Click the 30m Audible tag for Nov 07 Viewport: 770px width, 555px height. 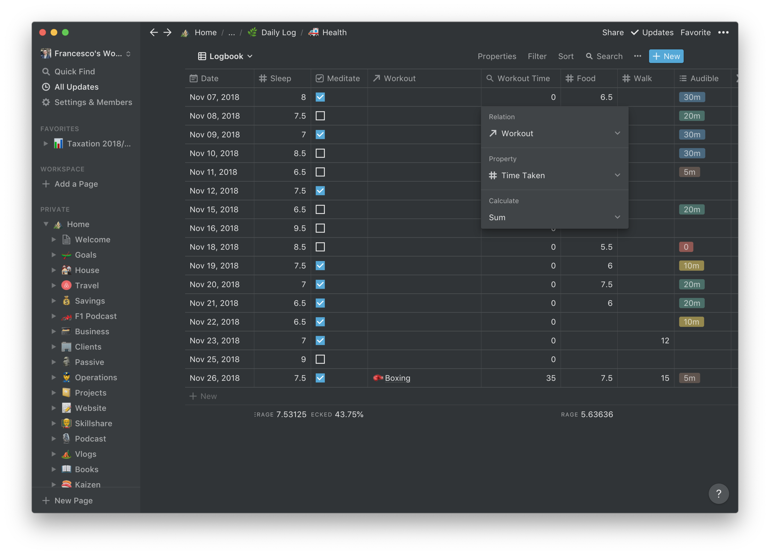pos(692,97)
